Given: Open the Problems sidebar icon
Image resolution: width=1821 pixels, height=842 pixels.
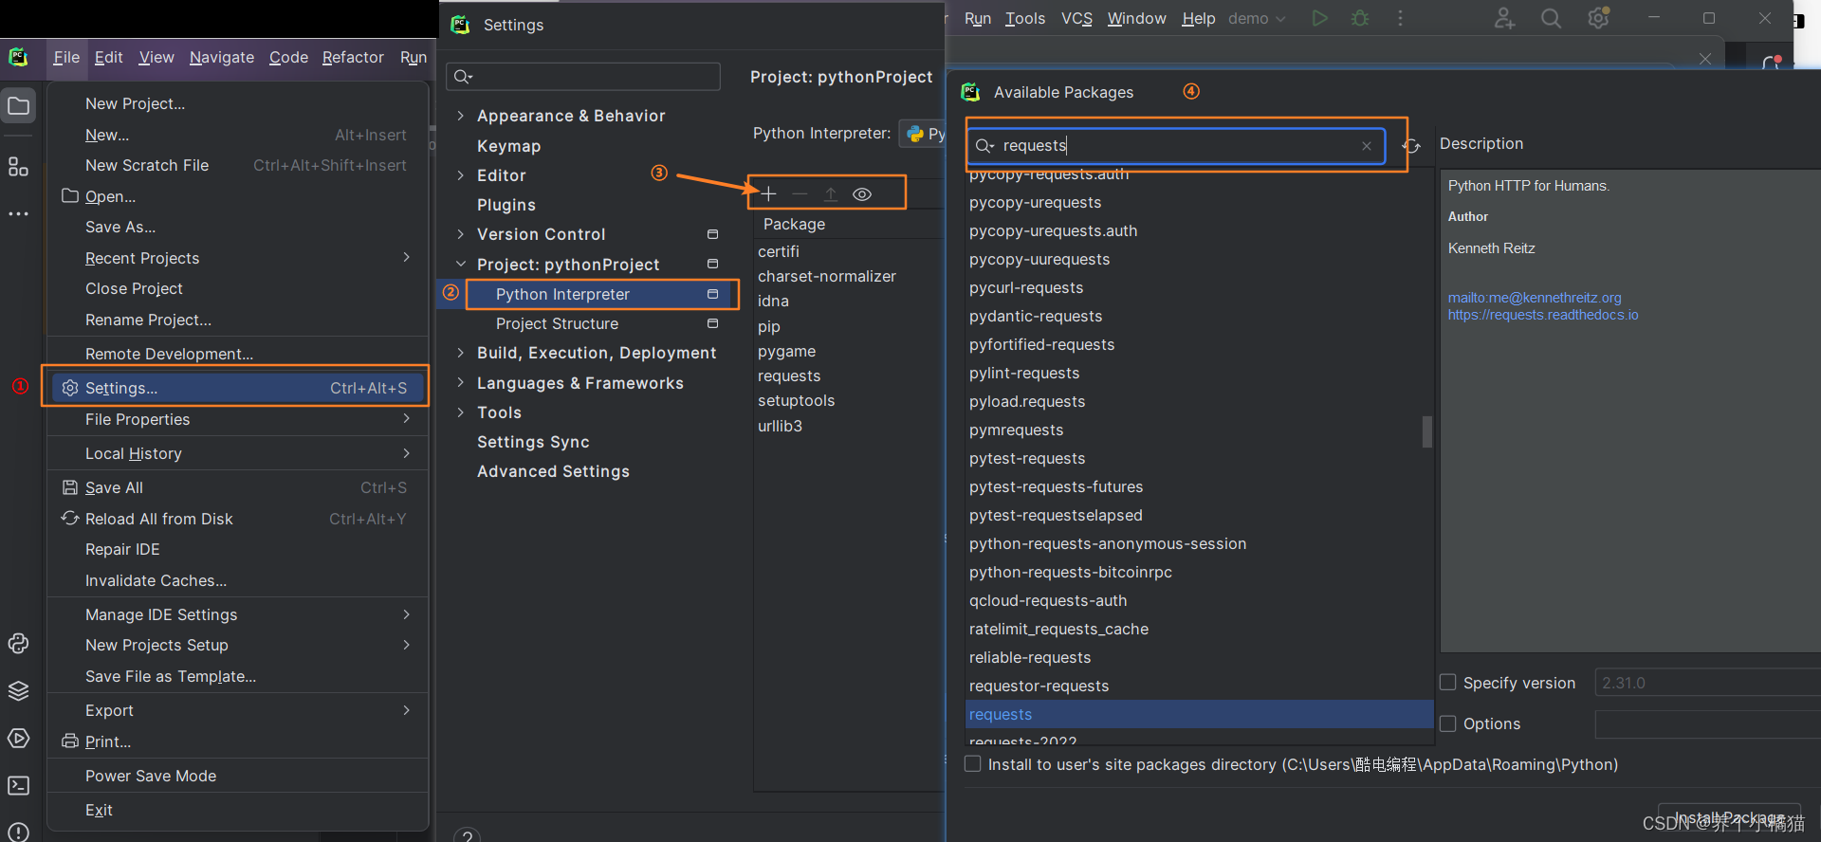Looking at the screenshot, I should click(x=18, y=833).
